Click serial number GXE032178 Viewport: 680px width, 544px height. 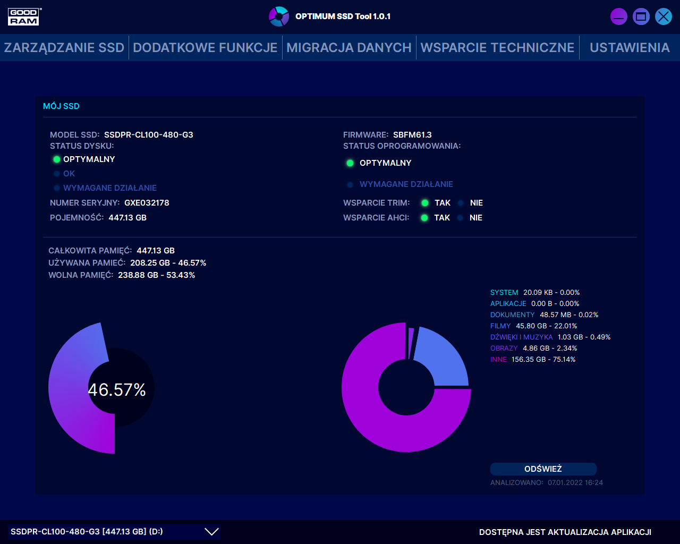[x=147, y=203]
